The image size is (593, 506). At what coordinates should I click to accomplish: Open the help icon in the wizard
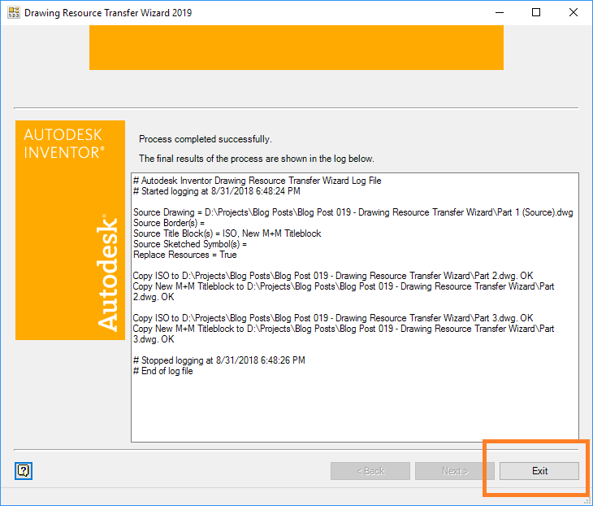[24, 471]
